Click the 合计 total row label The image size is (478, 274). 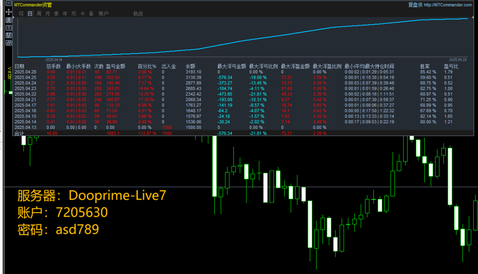click(x=19, y=134)
